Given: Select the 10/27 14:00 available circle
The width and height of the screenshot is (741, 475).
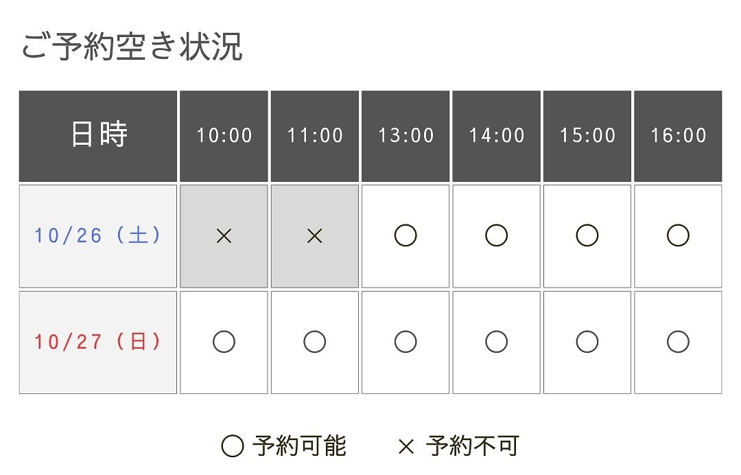Looking at the screenshot, I should click(496, 342).
